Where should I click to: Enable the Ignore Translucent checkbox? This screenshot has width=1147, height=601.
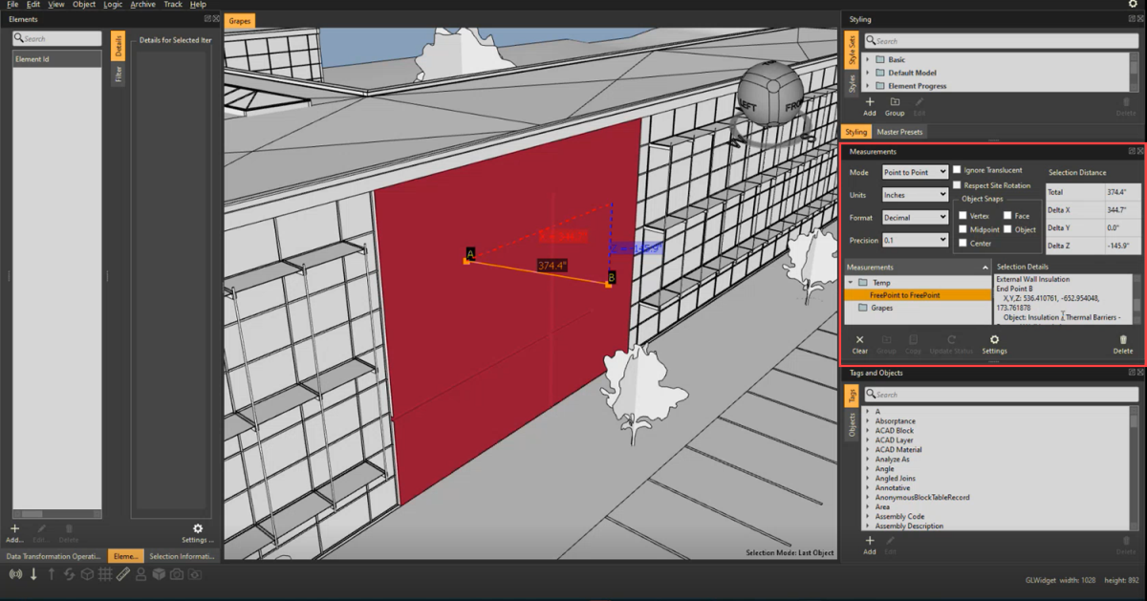[x=957, y=170]
